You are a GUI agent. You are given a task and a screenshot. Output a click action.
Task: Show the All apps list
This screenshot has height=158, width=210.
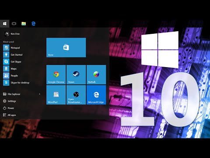(x=12, y=115)
